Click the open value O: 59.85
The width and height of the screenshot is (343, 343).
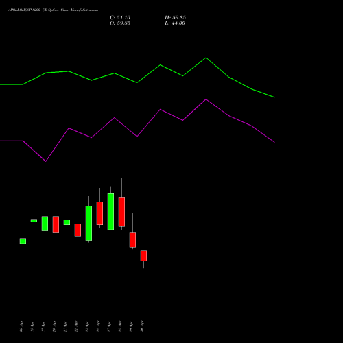[120, 23]
